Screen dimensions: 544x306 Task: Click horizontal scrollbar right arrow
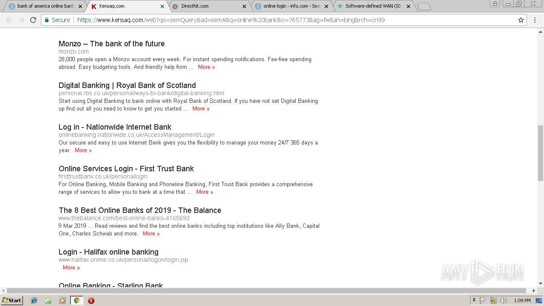[534, 291]
